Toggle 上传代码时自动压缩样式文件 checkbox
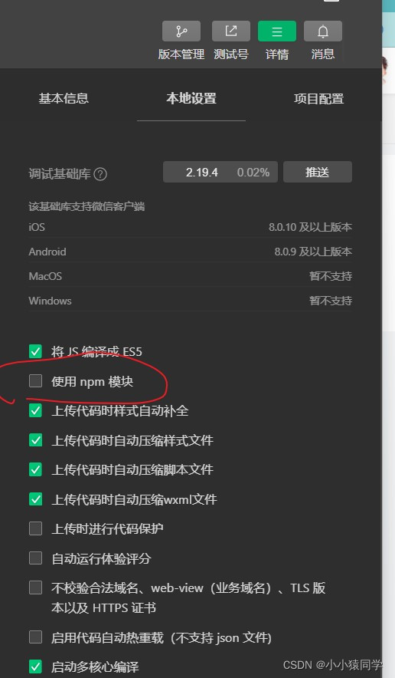The height and width of the screenshot is (678, 395). point(35,440)
